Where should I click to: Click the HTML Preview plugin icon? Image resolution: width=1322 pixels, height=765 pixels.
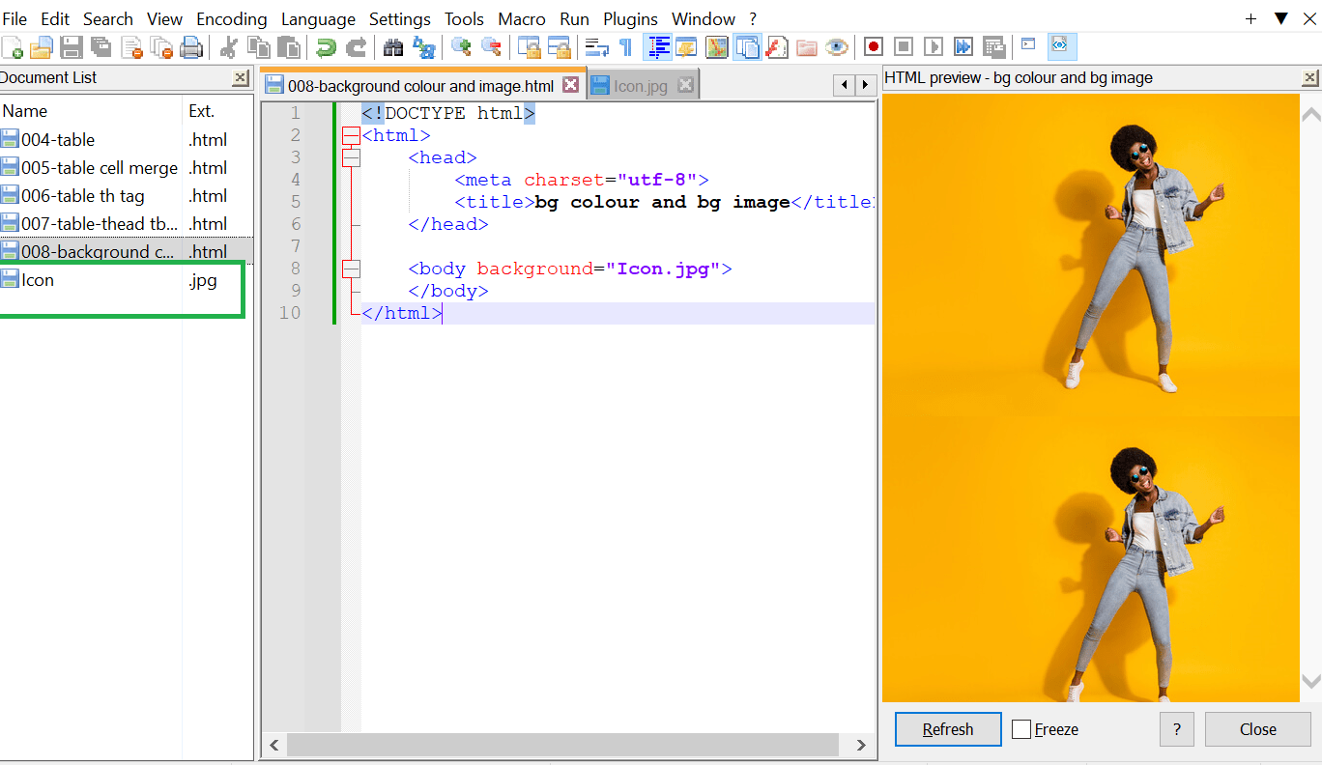click(1061, 45)
